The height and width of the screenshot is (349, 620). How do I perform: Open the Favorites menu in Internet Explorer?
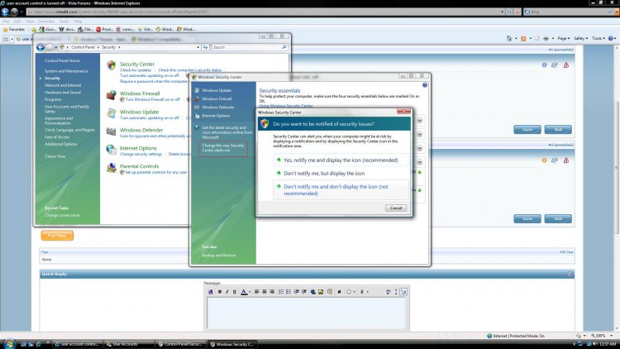[x=46, y=22]
